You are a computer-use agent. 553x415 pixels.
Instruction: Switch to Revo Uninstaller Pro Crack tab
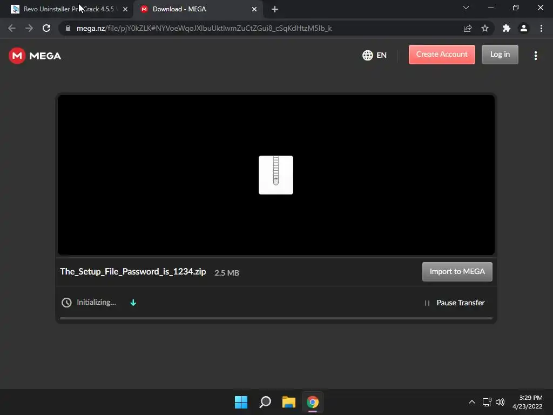67,9
